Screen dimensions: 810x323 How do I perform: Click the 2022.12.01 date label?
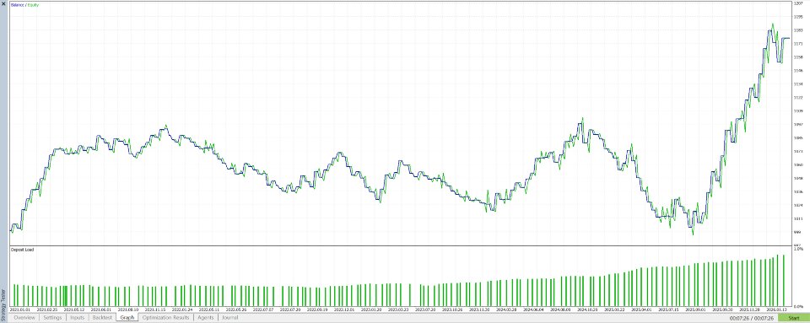click(x=344, y=310)
